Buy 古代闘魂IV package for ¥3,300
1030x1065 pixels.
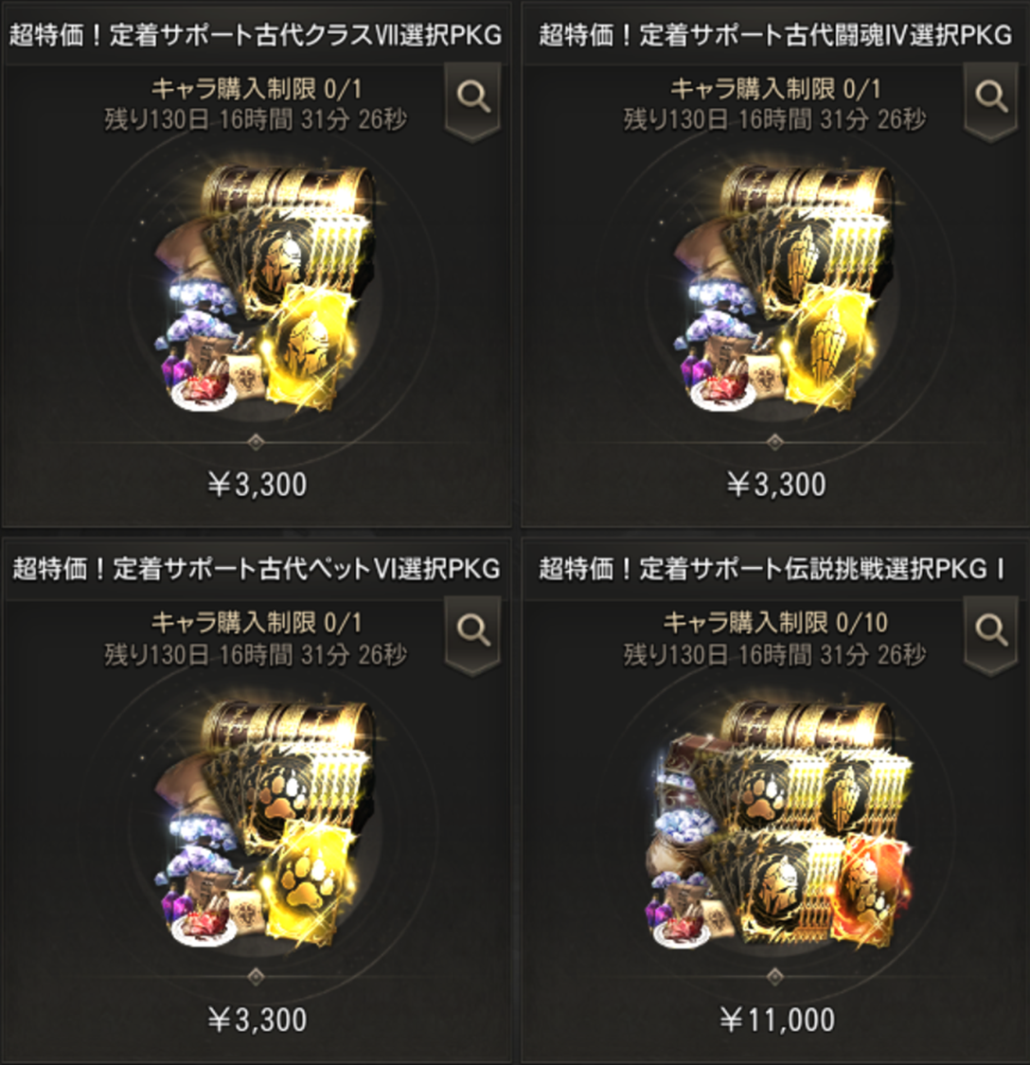pos(776,485)
